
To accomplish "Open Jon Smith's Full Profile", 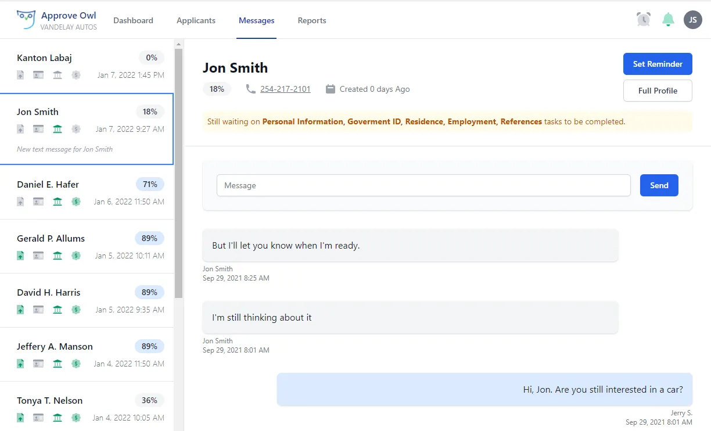I will (658, 91).
